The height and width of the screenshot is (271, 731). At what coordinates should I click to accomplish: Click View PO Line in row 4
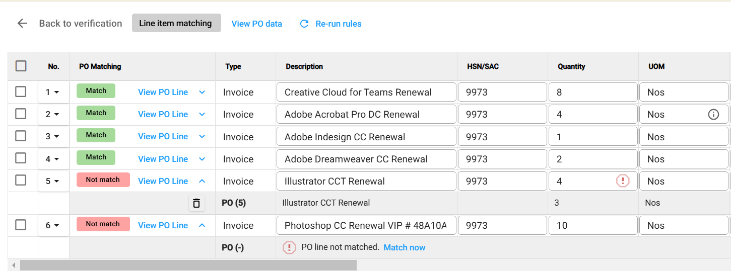pos(163,159)
